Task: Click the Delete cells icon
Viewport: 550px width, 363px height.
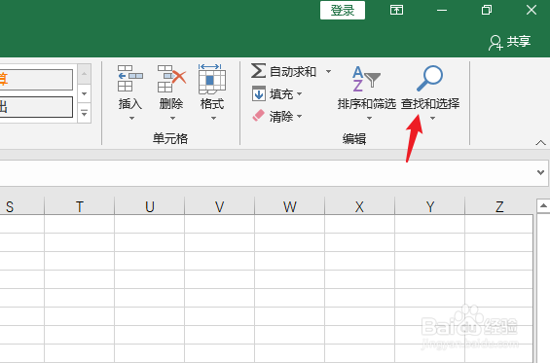Action: pos(171,78)
